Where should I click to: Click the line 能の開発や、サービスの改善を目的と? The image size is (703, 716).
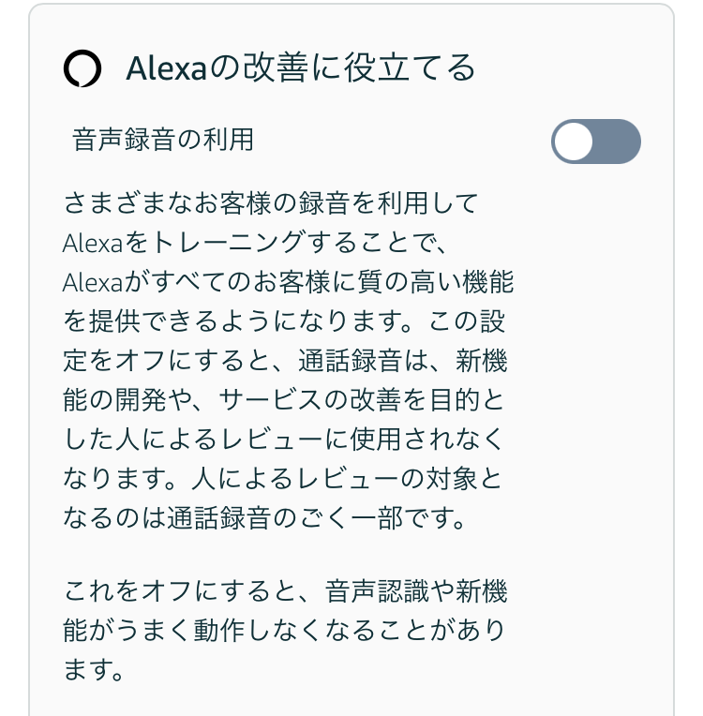(283, 400)
